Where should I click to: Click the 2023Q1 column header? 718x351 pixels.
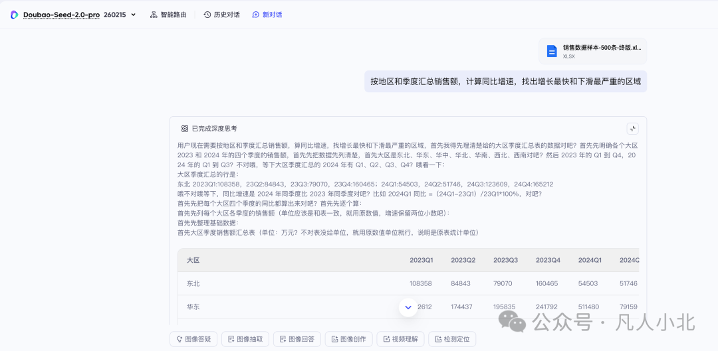tap(421, 260)
